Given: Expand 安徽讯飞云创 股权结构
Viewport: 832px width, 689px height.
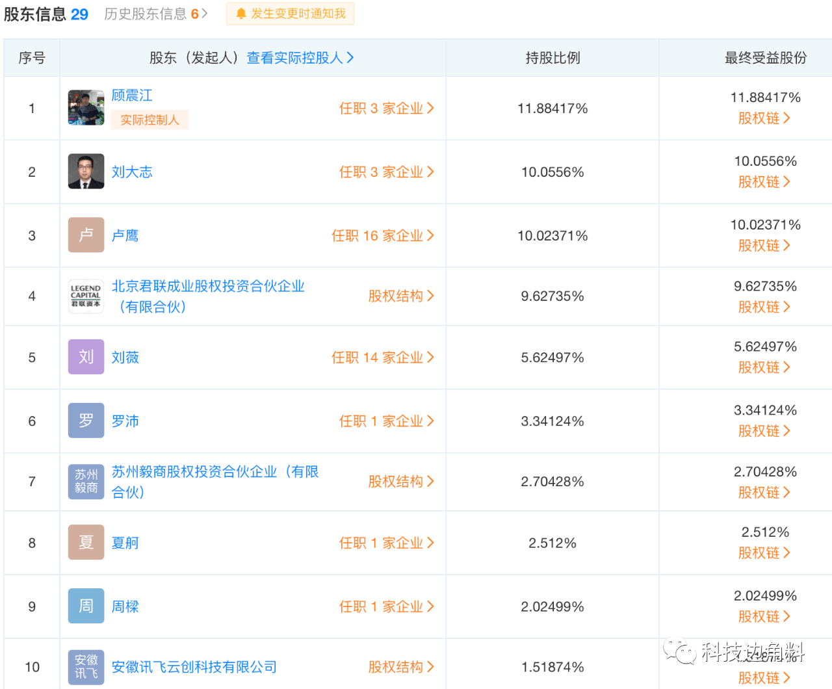Looking at the screenshot, I should (400, 667).
